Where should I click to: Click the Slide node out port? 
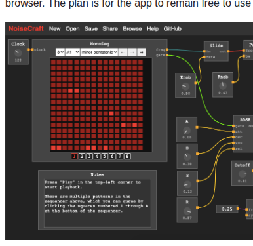pos(228,51)
